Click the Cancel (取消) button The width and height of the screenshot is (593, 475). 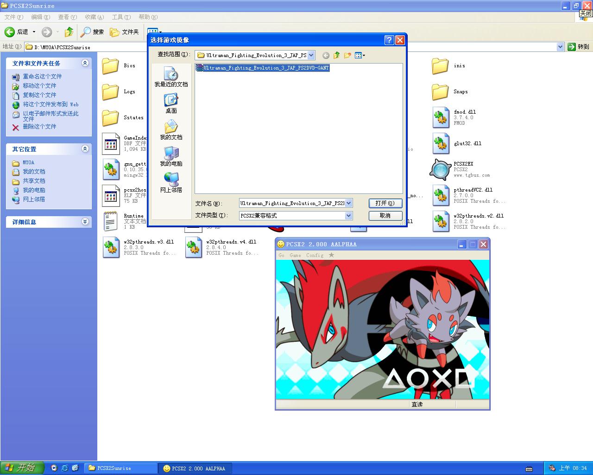(385, 216)
